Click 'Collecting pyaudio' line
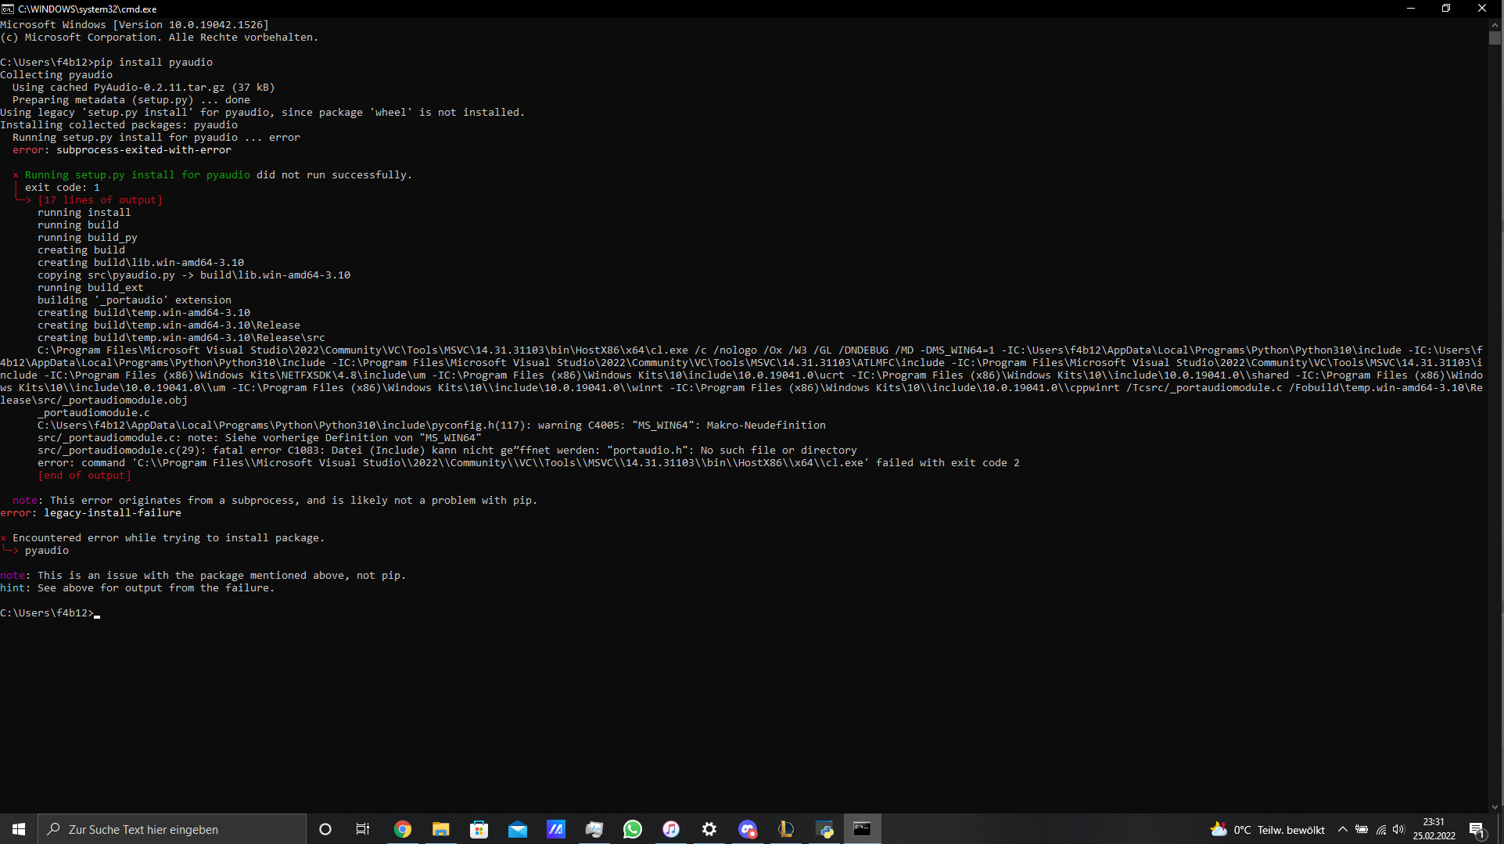This screenshot has width=1504, height=844. point(56,74)
